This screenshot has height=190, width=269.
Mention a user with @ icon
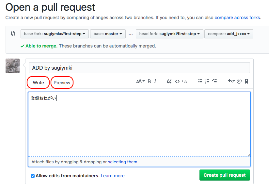pyautogui.click(x=239, y=82)
